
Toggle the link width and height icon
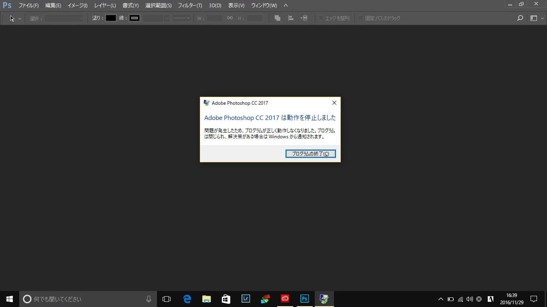tap(230, 18)
